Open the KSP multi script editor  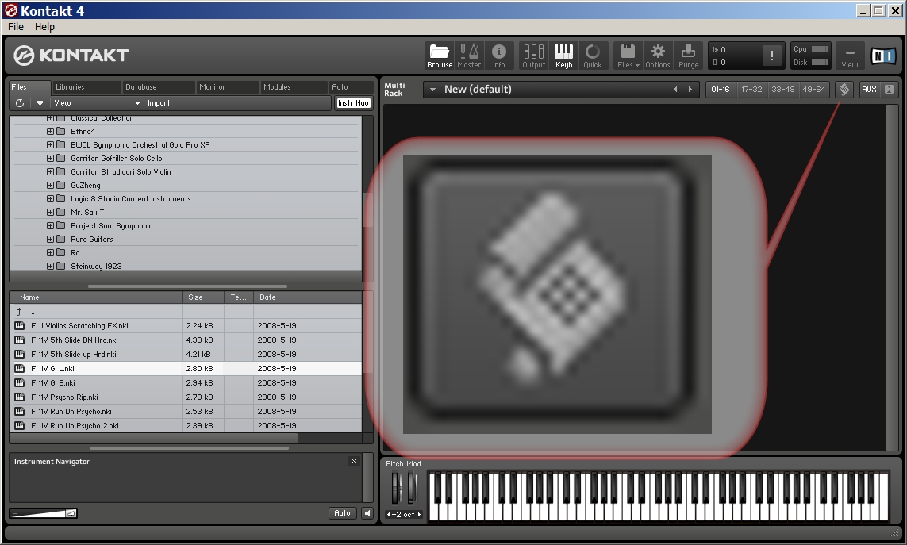coord(844,89)
